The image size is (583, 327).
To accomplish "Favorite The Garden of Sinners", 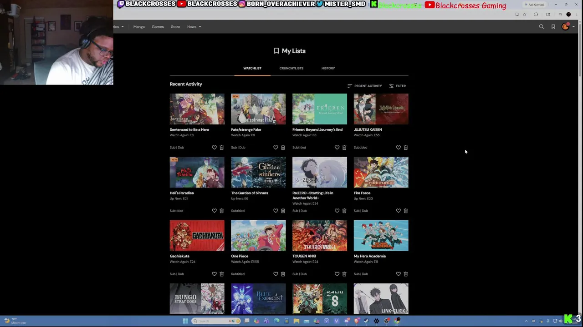I will [x=276, y=211].
